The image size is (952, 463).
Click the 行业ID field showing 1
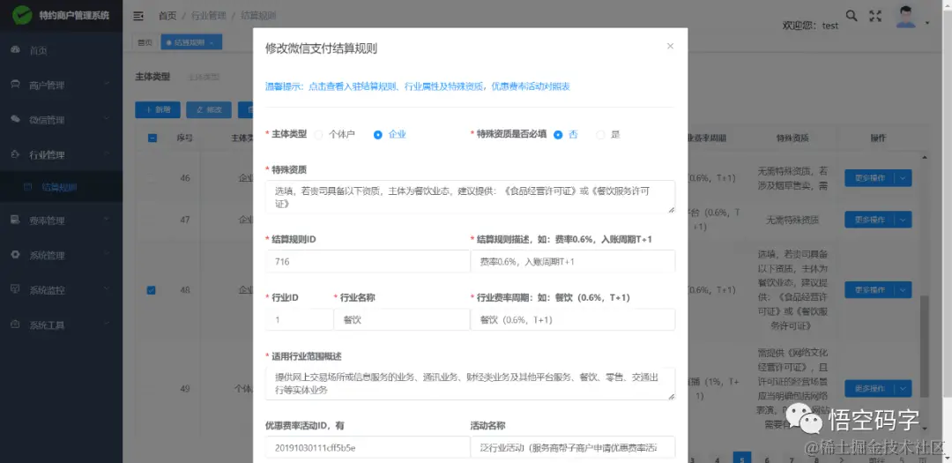click(300, 319)
